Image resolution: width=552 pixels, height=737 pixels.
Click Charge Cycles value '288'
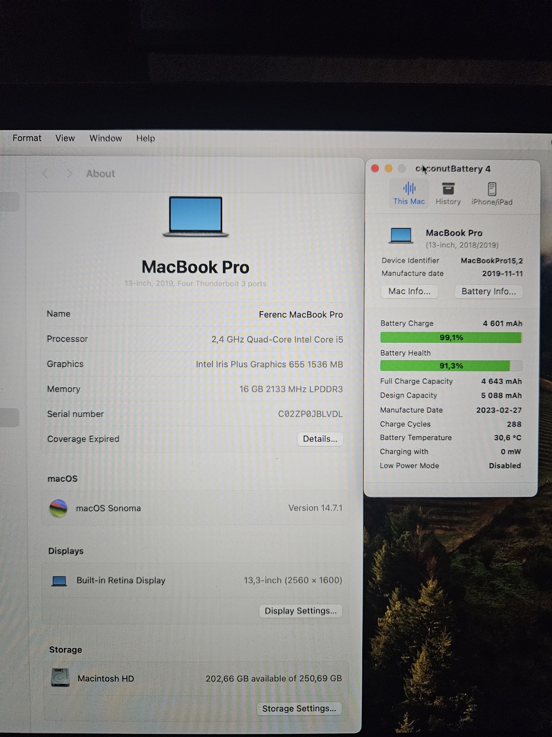tap(514, 424)
